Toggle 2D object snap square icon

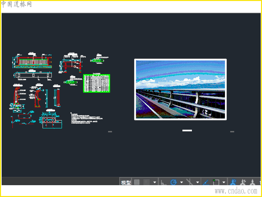[x=216, y=182]
